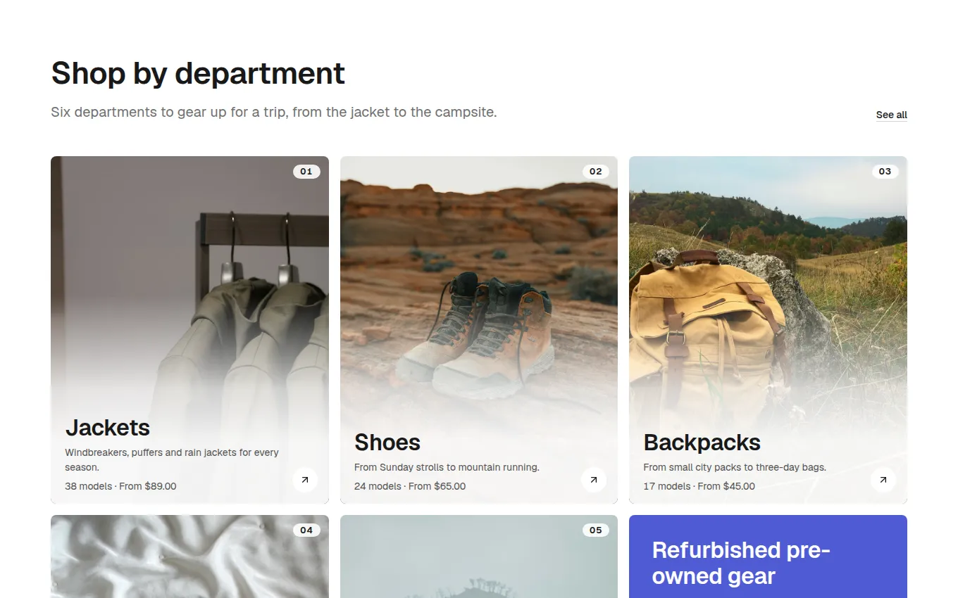This screenshot has height=598, width=958.
Task: Click the 02 badge on the Shoes card
Action: (596, 172)
